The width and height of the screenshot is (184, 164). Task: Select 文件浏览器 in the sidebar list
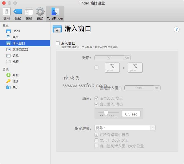[25, 49]
